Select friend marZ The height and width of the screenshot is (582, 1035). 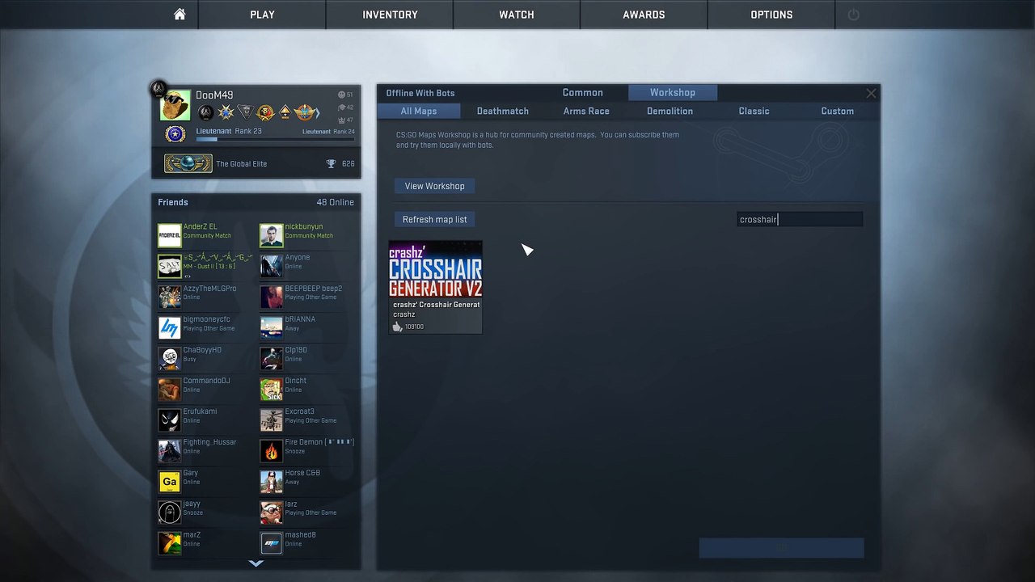click(x=205, y=543)
